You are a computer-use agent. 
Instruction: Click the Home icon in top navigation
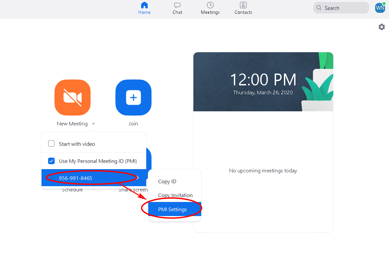click(x=144, y=5)
